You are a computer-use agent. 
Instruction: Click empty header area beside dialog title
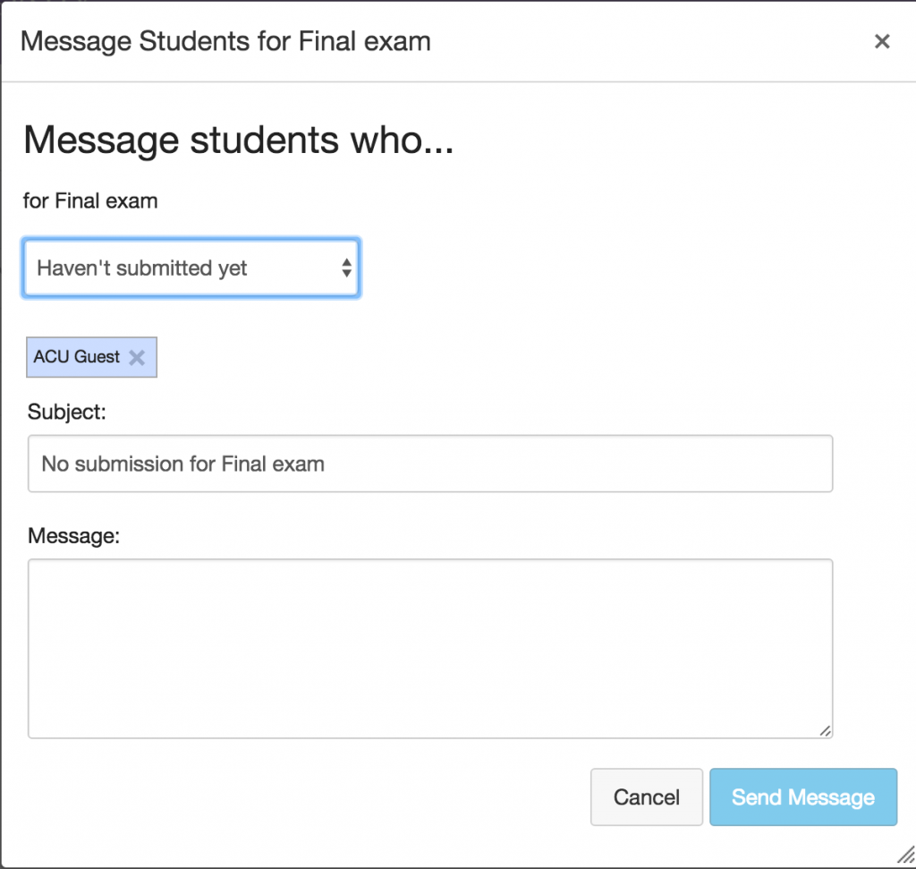coord(644,41)
